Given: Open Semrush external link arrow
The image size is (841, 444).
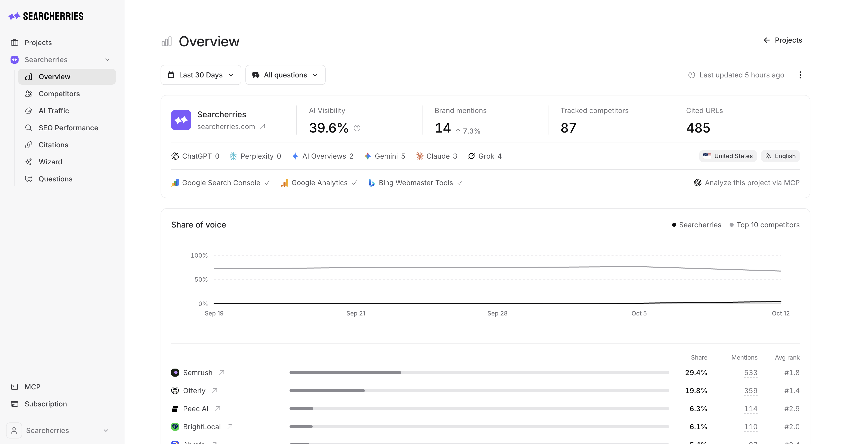Looking at the screenshot, I should tap(222, 373).
